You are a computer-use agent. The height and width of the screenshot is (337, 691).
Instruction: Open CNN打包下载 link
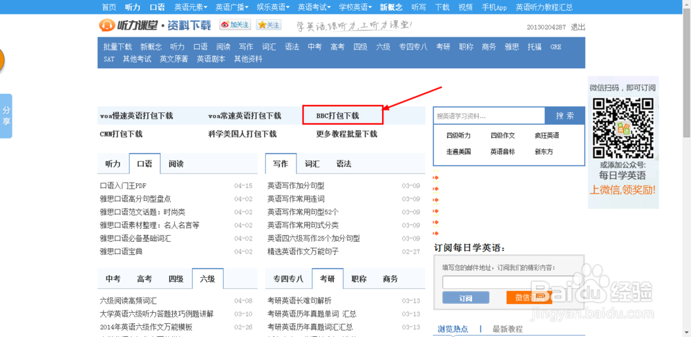click(121, 134)
